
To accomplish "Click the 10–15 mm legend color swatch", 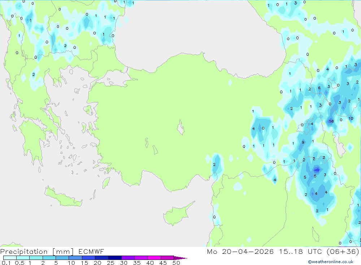I will 75,258.
